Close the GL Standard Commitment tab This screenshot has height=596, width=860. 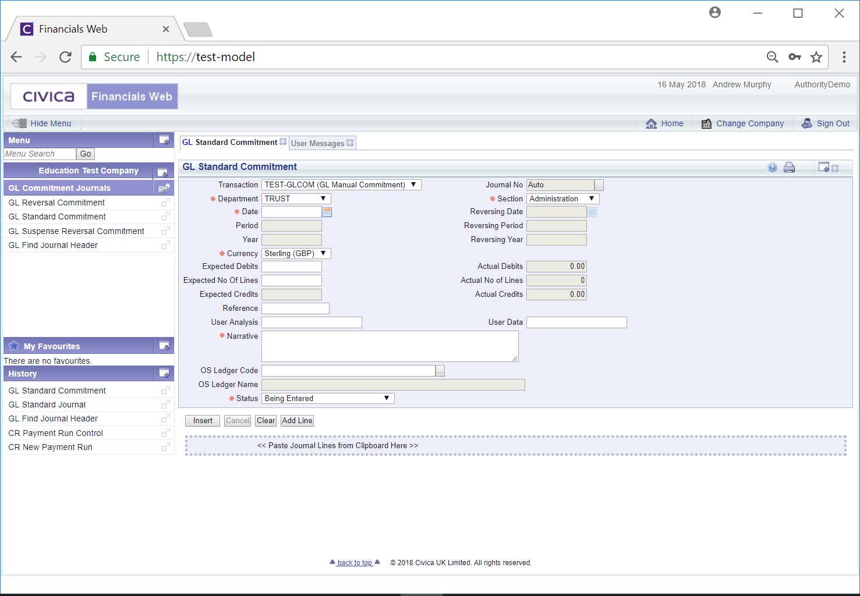tap(283, 141)
